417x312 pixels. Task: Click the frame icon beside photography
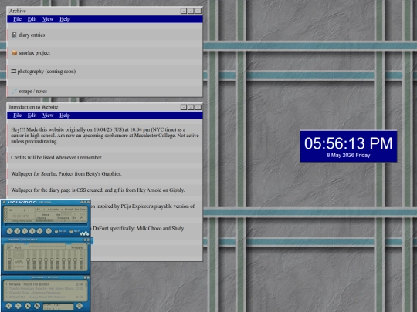click(x=14, y=71)
